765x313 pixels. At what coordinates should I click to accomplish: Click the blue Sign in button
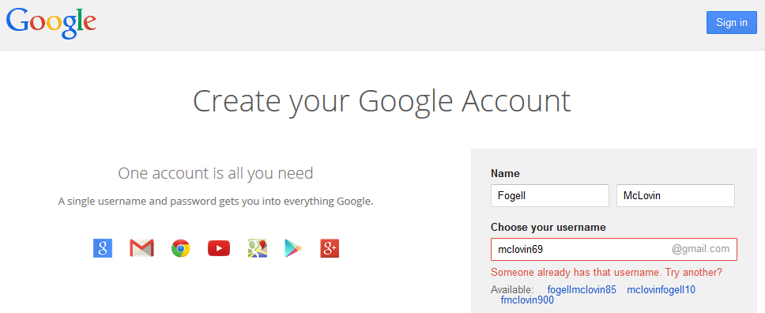pyautogui.click(x=731, y=22)
